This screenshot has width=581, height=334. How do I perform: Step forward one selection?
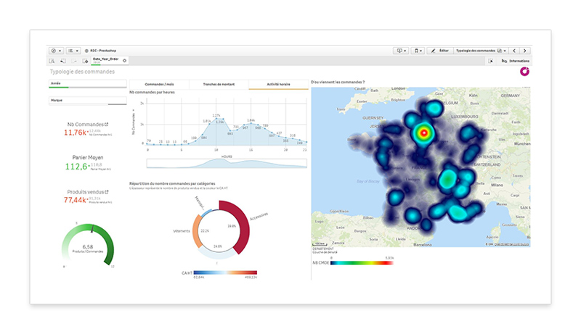(74, 61)
